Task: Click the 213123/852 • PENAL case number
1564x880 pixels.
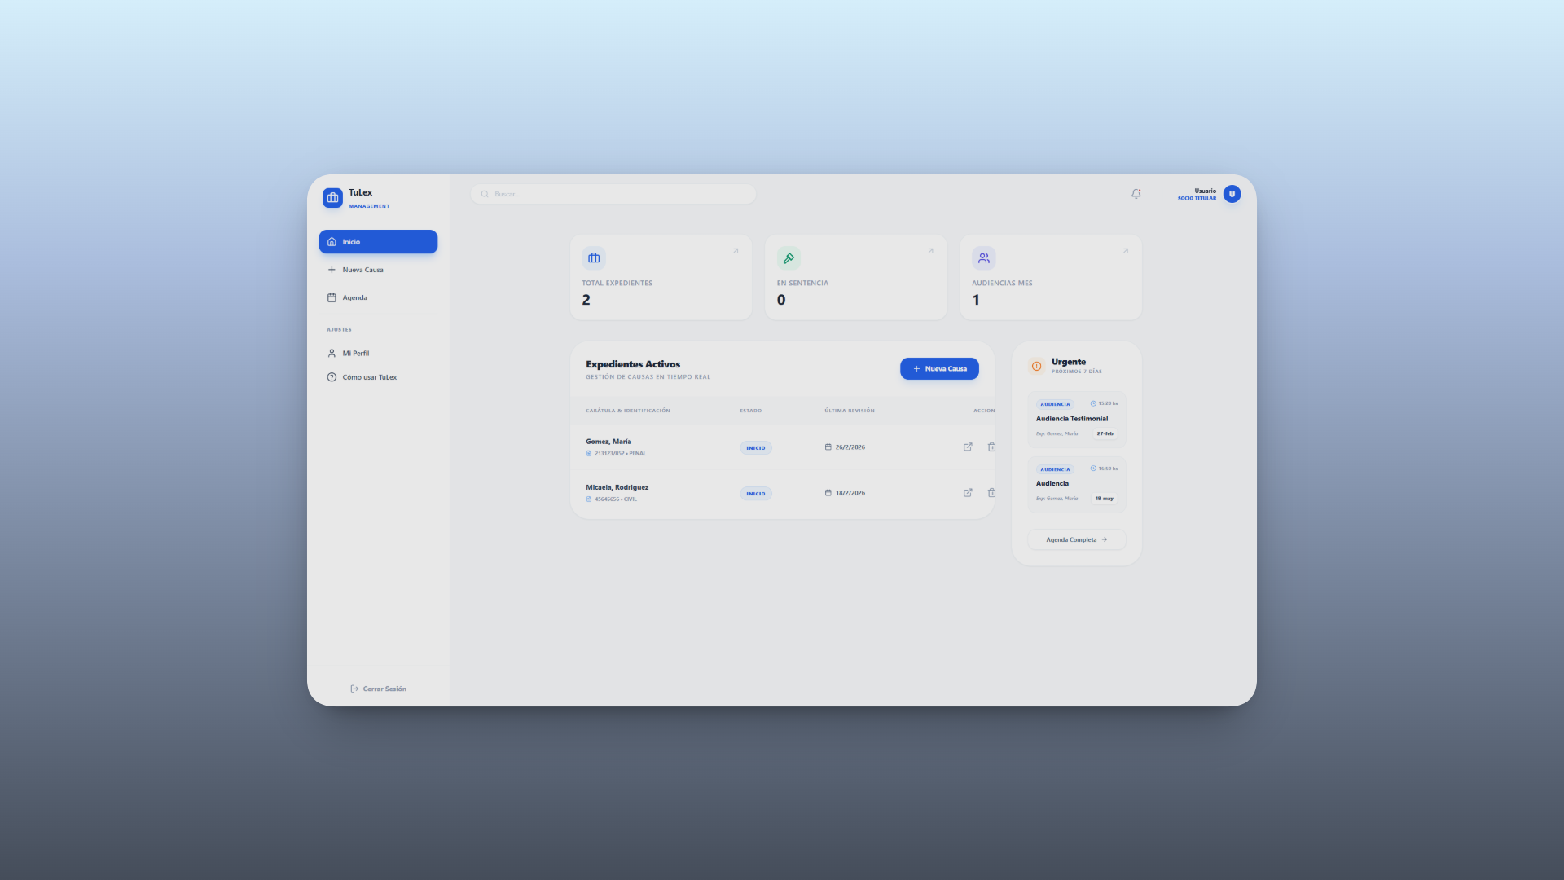Action: (x=620, y=454)
